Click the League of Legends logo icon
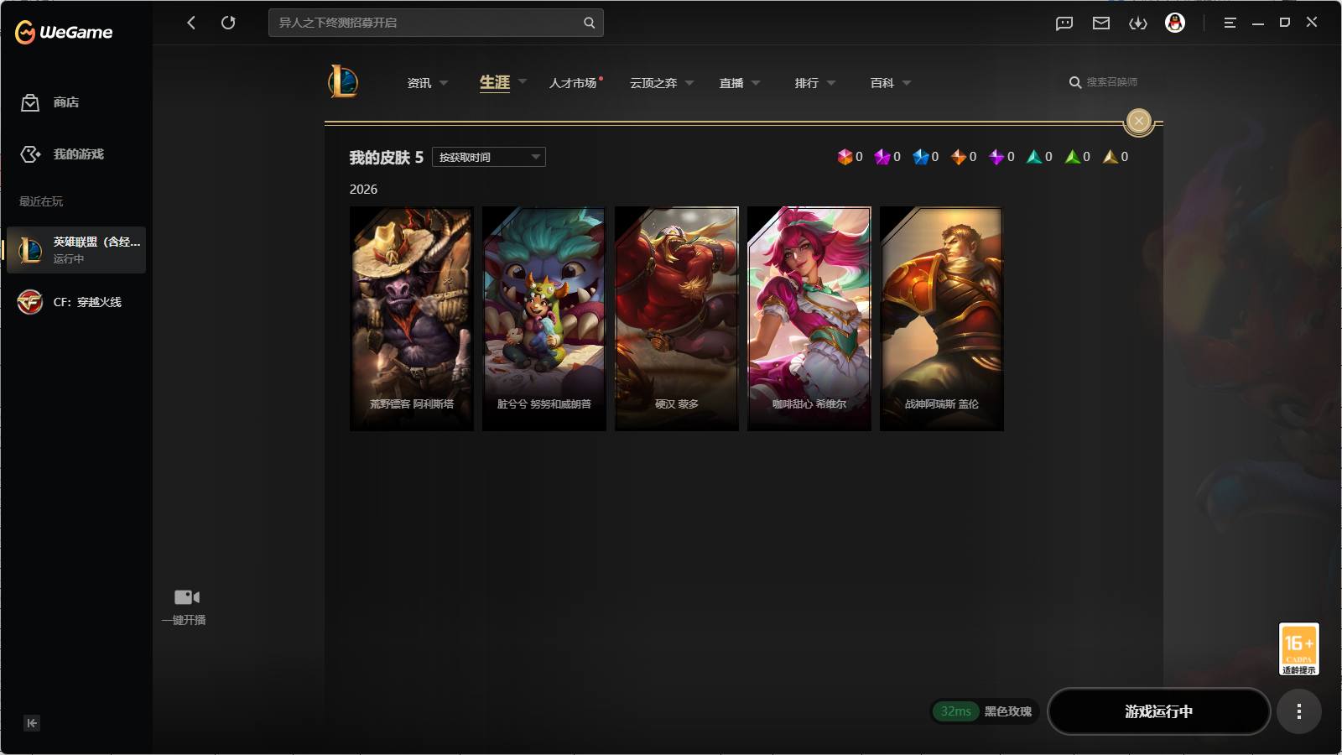 coord(343,82)
